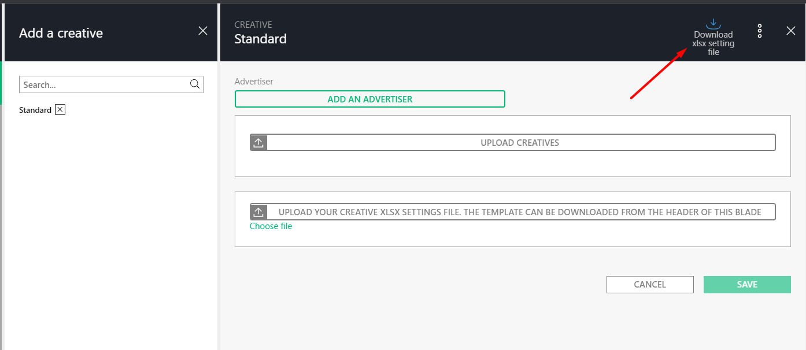Click the upload icon for xlsx settings file
Viewport: 806px width, 350px height.
pyautogui.click(x=258, y=212)
